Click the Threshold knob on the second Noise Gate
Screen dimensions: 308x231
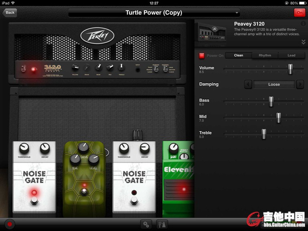124,148
